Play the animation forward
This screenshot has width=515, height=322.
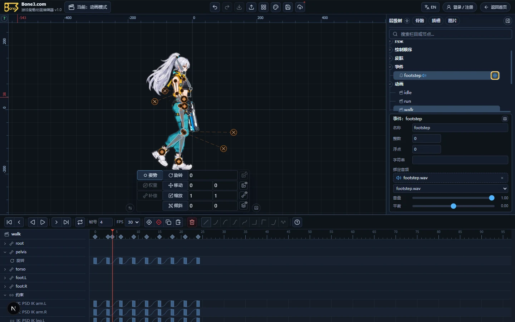tap(43, 222)
